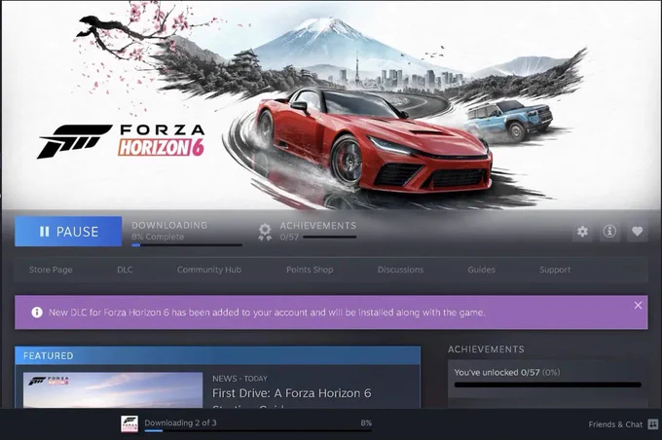
Task: Open the Downloading 2 of 3 status
Action: (x=180, y=422)
